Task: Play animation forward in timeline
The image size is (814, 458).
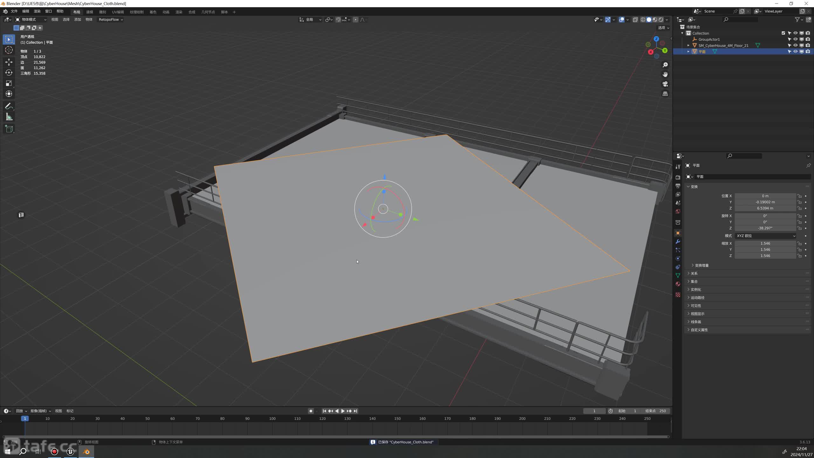Action: tap(343, 411)
